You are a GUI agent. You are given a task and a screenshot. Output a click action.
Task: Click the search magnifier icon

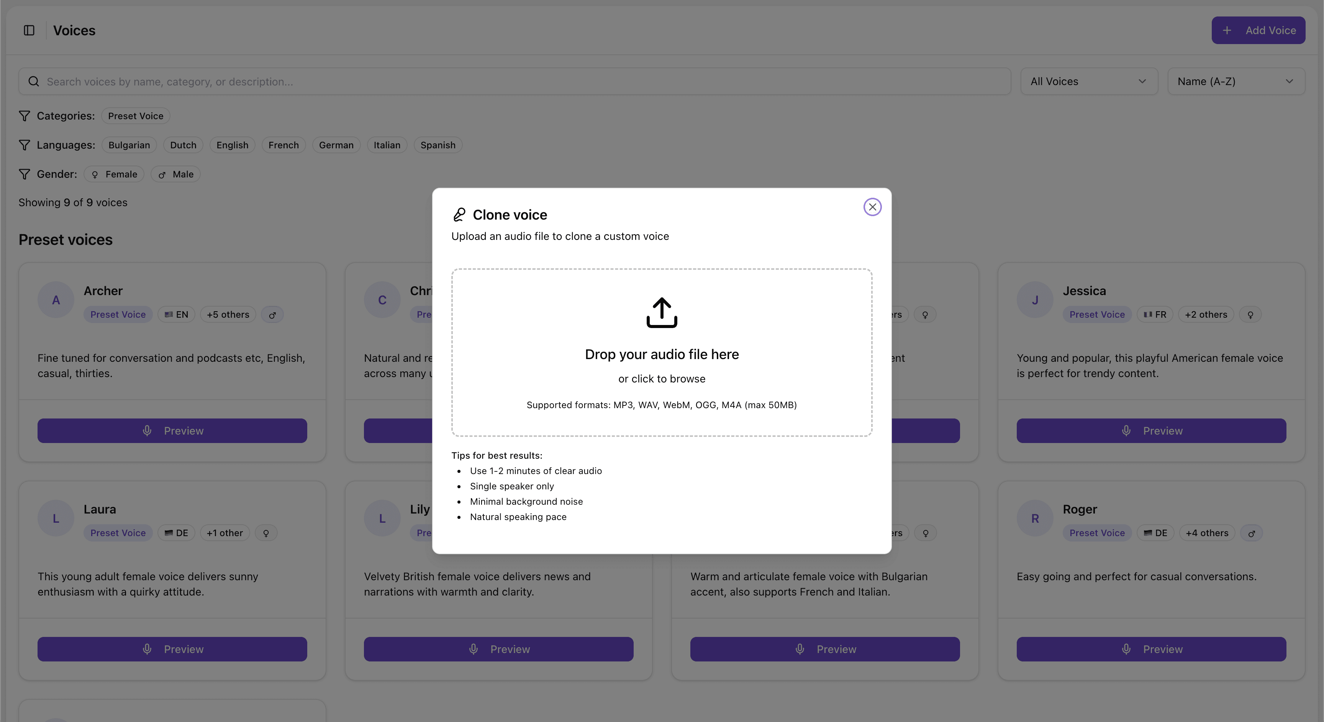tap(34, 81)
